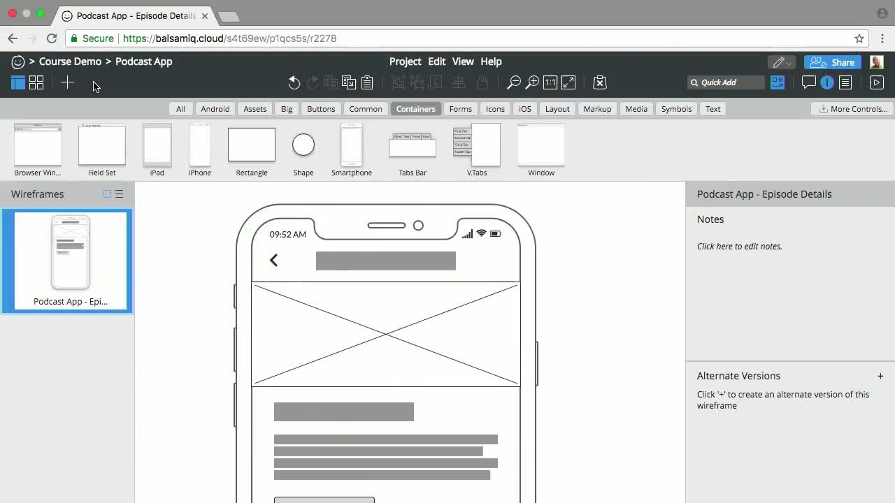Click the Duplicate icon in toolbar
The width and height of the screenshot is (895, 503).
[349, 83]
